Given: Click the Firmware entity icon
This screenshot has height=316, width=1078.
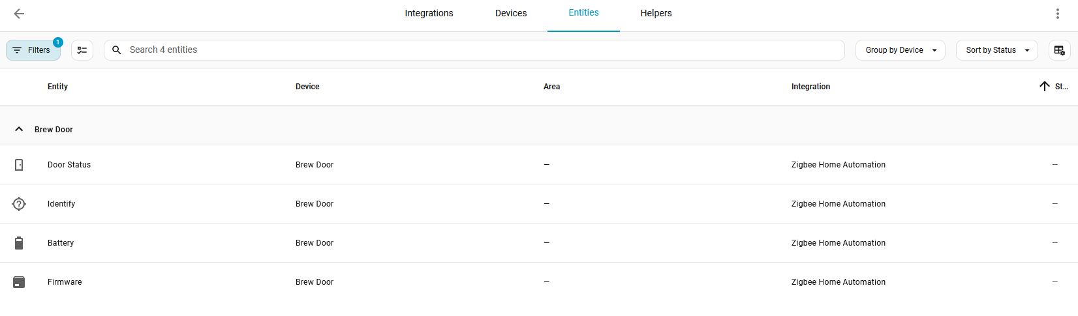Looking at the screenshot, I should 19,282.
